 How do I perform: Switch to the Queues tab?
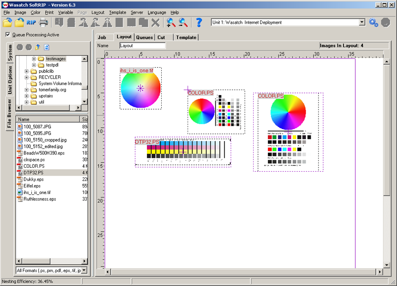pyautogui.click(x=144, y=38)
